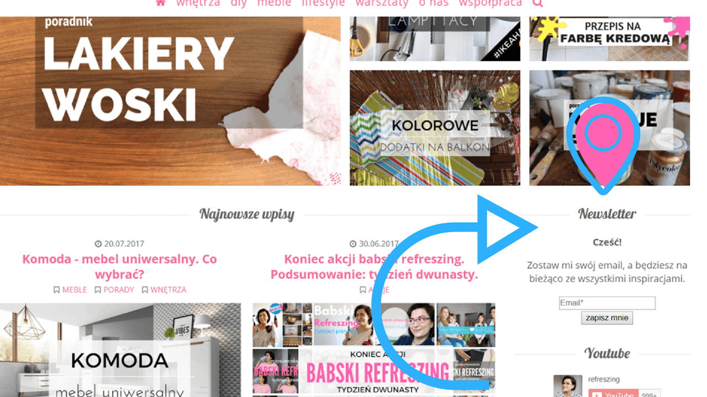Click the home icon in navigation

coord(161,3)
